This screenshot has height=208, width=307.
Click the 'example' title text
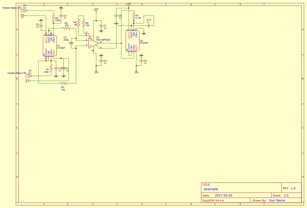[x=211, y=189]
